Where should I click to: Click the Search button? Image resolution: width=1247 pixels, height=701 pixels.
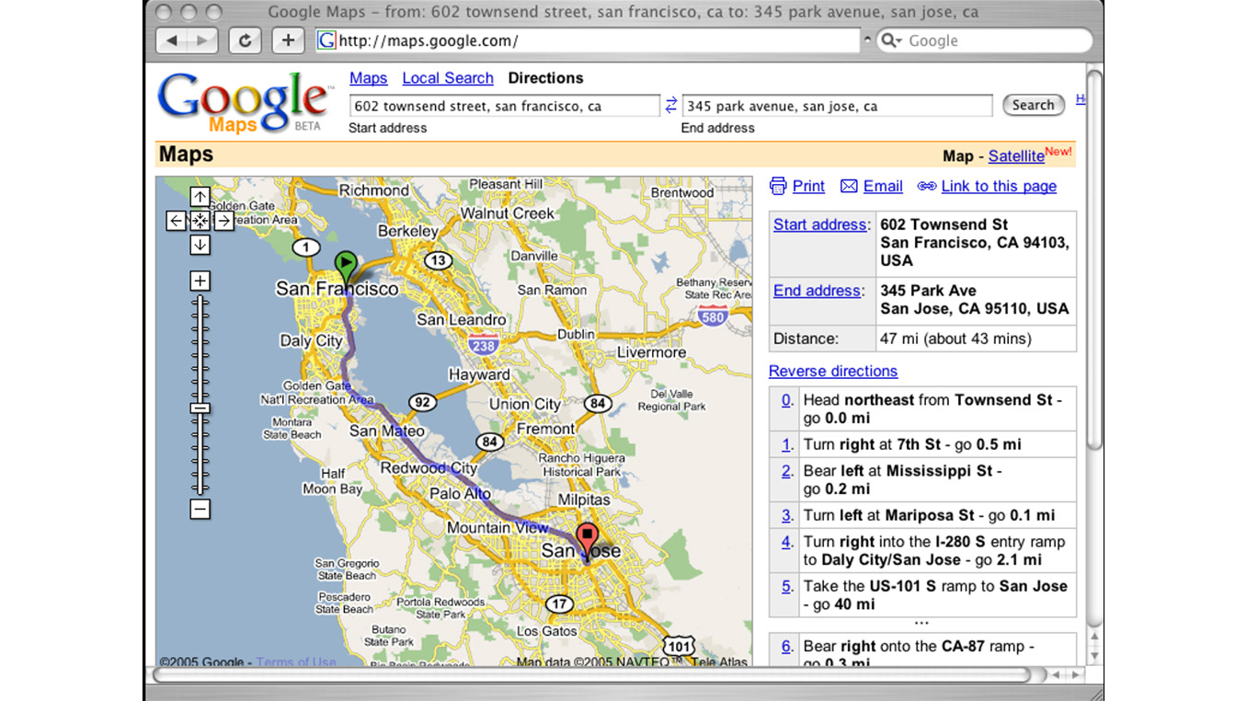point(1034,105)
